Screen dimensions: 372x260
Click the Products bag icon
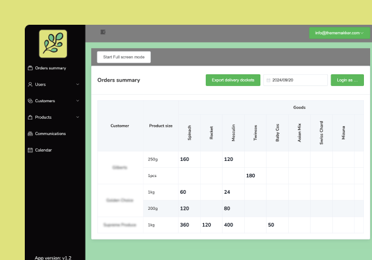30,117
